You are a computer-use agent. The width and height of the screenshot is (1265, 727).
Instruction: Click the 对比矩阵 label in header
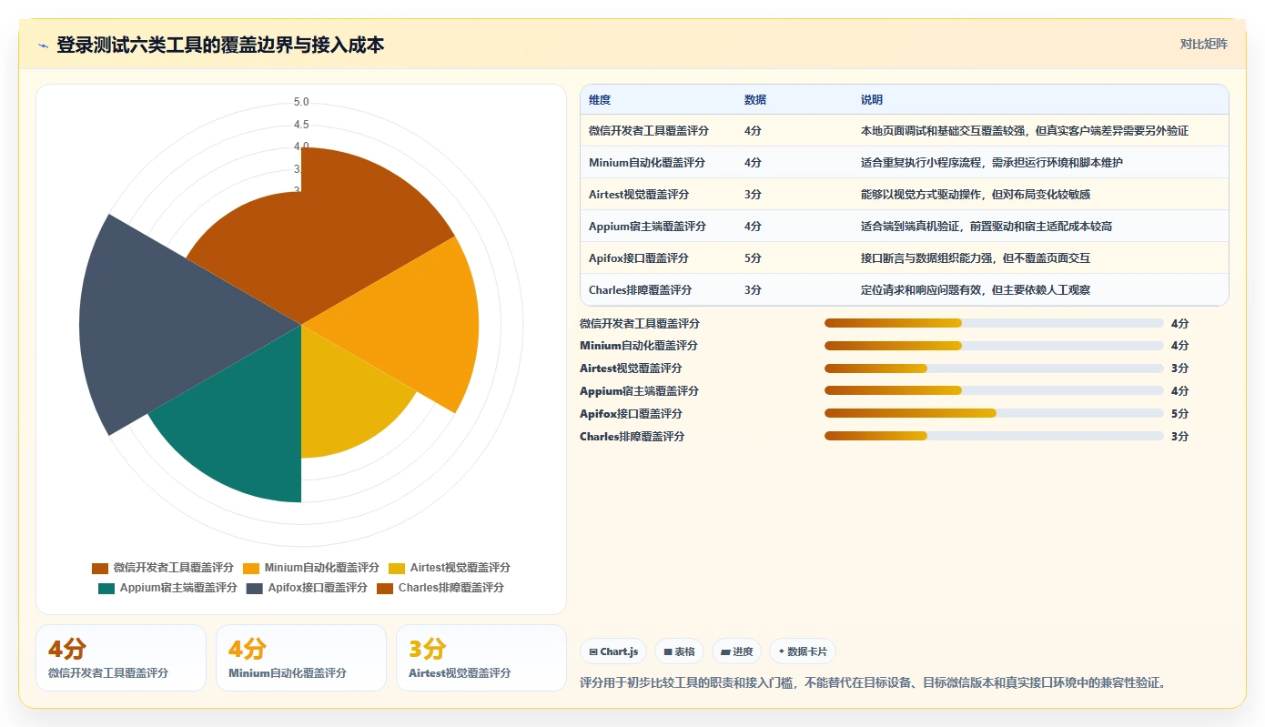1203,44
